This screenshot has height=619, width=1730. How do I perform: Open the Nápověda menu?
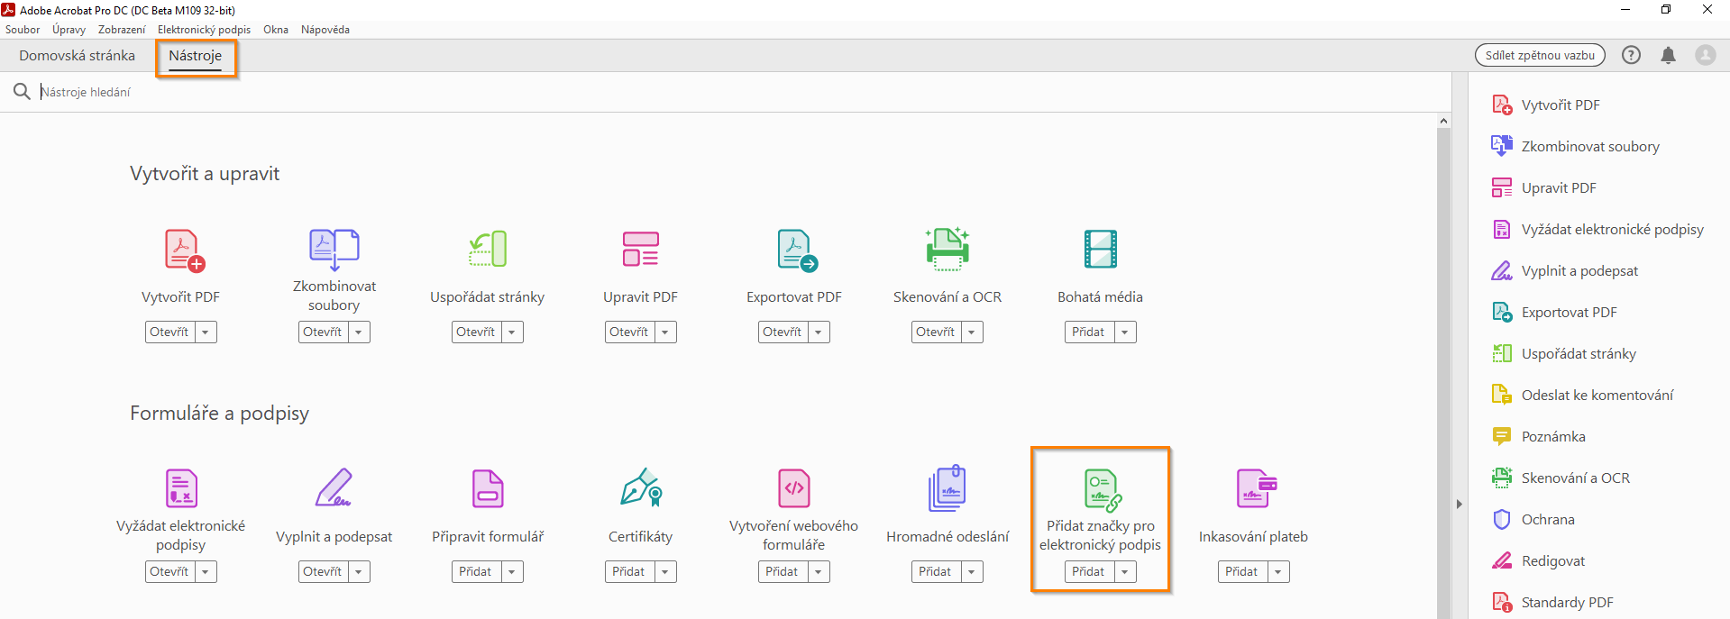325,30
